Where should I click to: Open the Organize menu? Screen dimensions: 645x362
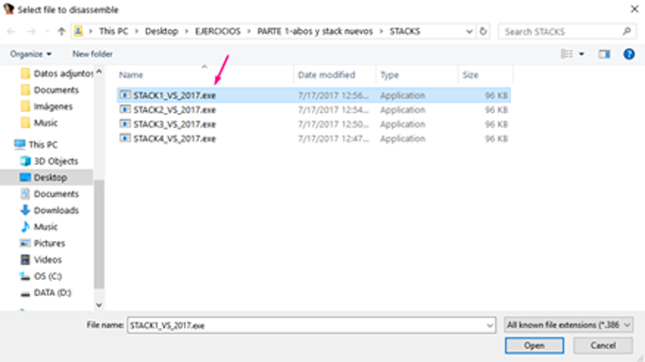[x=31, y=54]
